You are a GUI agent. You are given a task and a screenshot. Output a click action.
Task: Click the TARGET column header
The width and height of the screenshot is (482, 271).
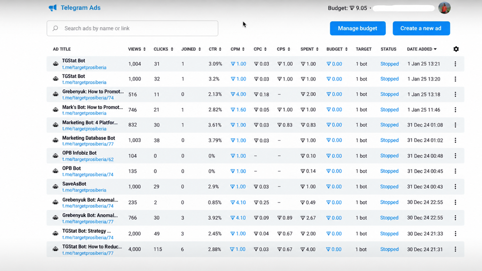[x=364, y=49]
